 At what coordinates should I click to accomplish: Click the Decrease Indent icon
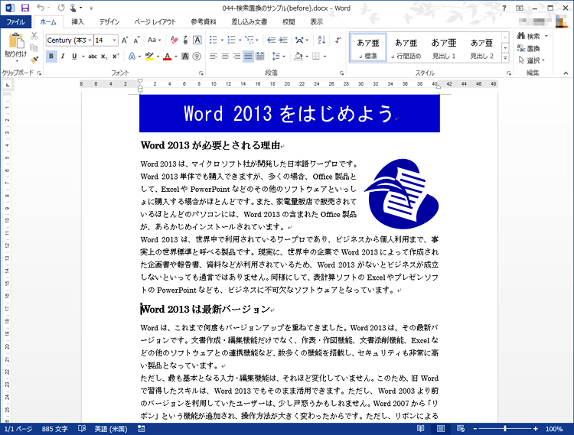pyautogui.click(x=271, y=41)
